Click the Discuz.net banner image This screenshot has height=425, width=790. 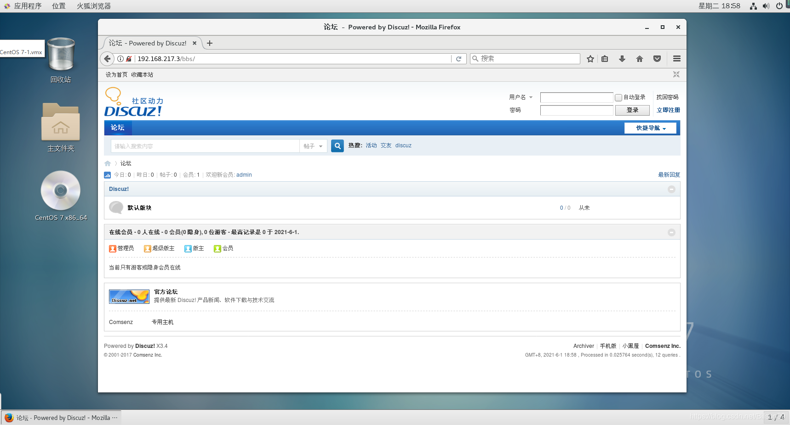coord(129,296)
